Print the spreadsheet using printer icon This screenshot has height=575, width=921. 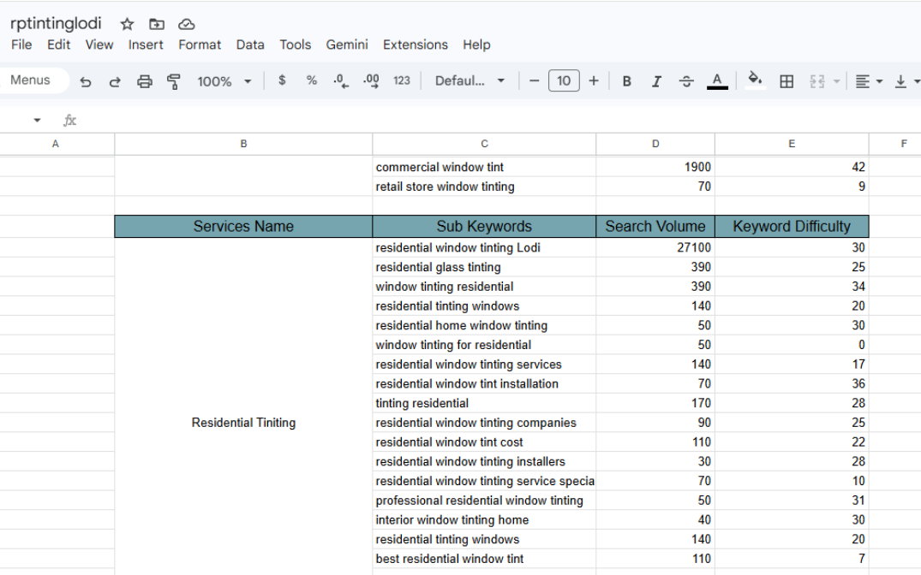pyautogui.click(x=145, y=81)
